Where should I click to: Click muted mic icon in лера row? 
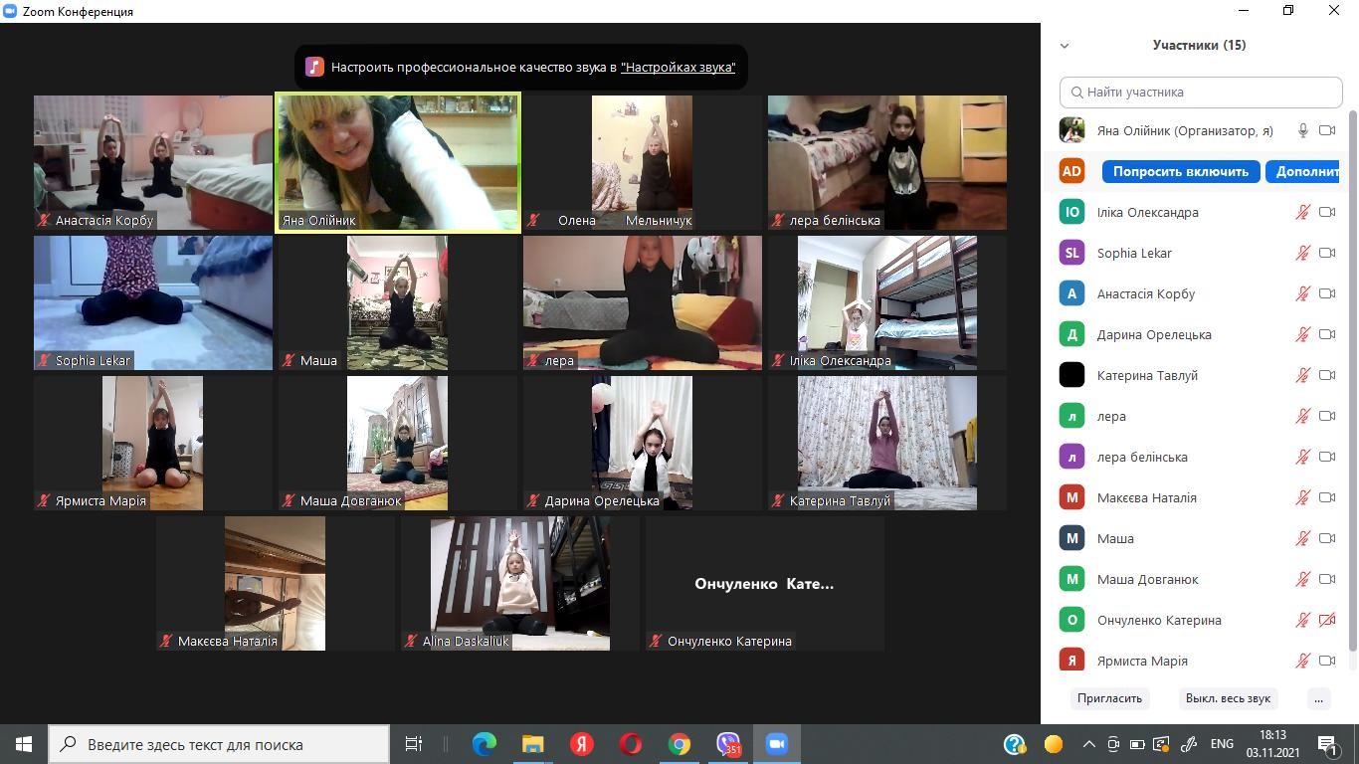tap(1302, 416)
